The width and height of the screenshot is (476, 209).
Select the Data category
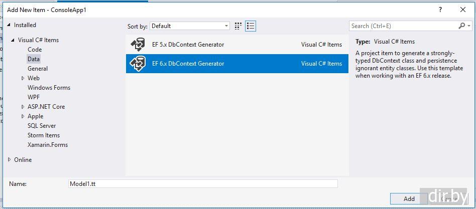34,59
